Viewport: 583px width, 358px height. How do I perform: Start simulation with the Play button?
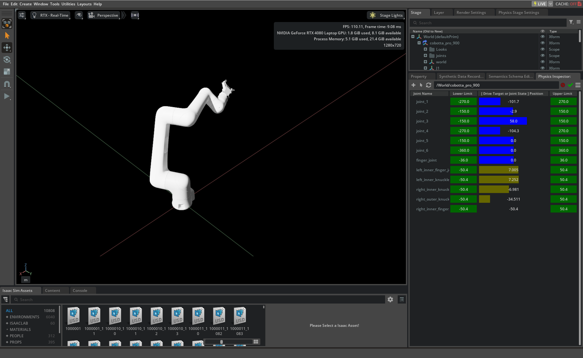point(7,96)
